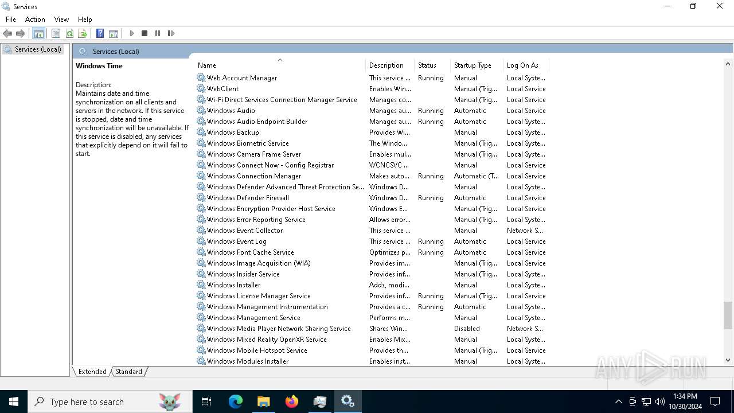The image size is (734, 413).
Task: Toggle the Show/Hide Console Tree toolbar button
Action: click(x=38, y=33)
